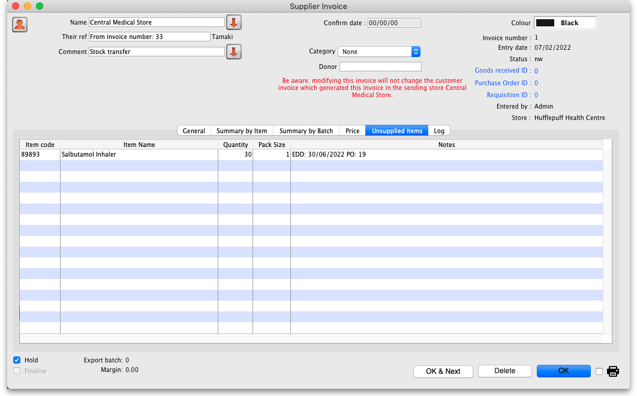The width and height of the screenshot is (637, 396).
Task: Select the Summary by Batch tab
Action: coord(306,131)
